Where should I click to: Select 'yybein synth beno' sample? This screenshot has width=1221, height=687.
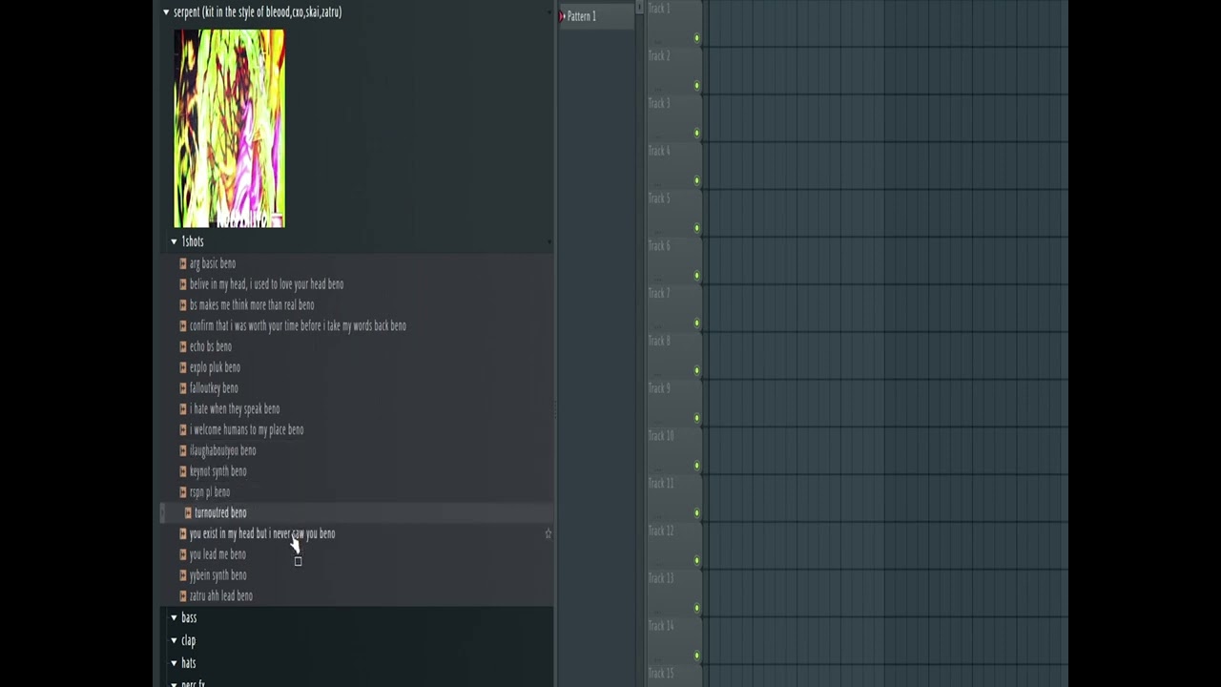(217, 575)
